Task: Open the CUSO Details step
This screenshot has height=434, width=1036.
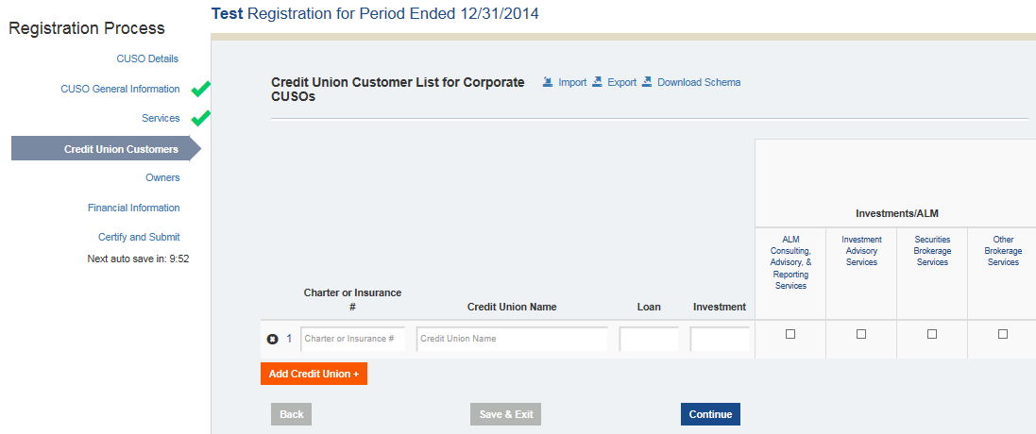Action: (147, 58)
